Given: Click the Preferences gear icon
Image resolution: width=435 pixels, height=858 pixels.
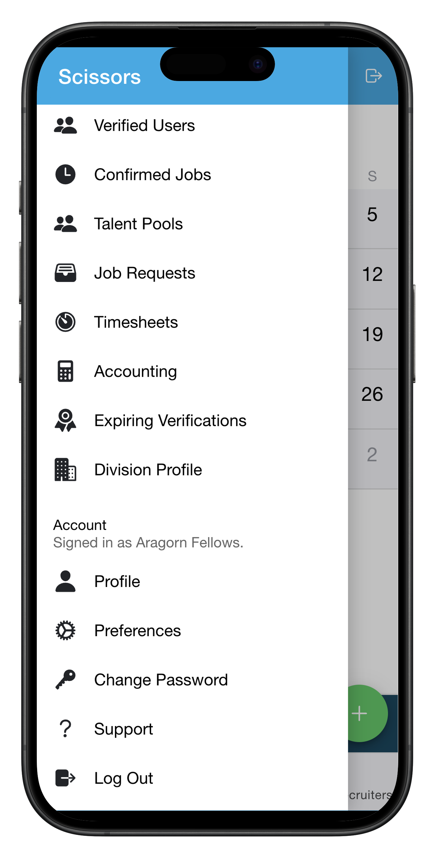Looking at the screenshot, I should pos(65,631).
